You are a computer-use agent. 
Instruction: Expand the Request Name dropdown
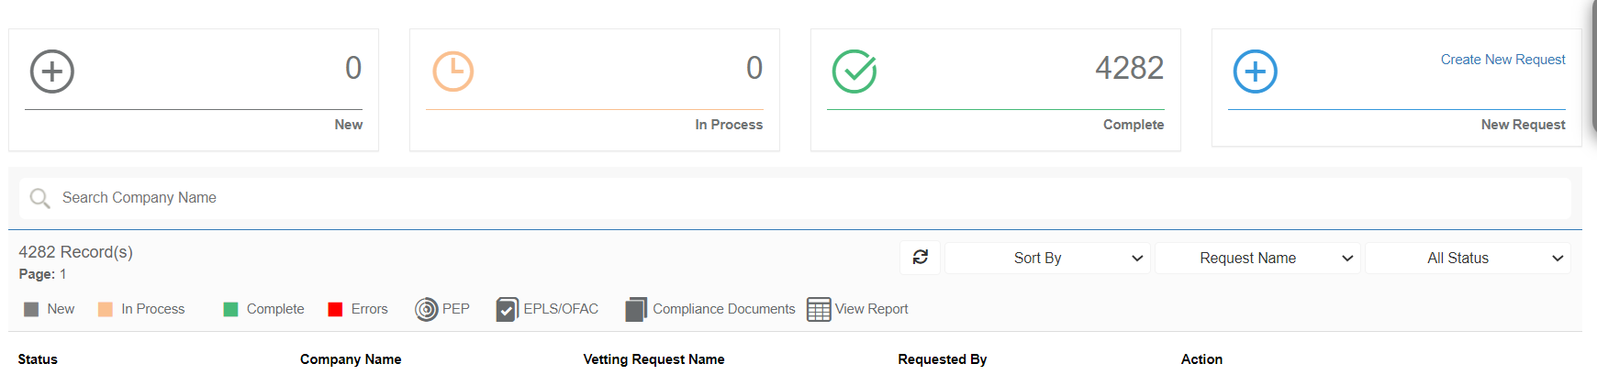click(x=1257, y=259)
